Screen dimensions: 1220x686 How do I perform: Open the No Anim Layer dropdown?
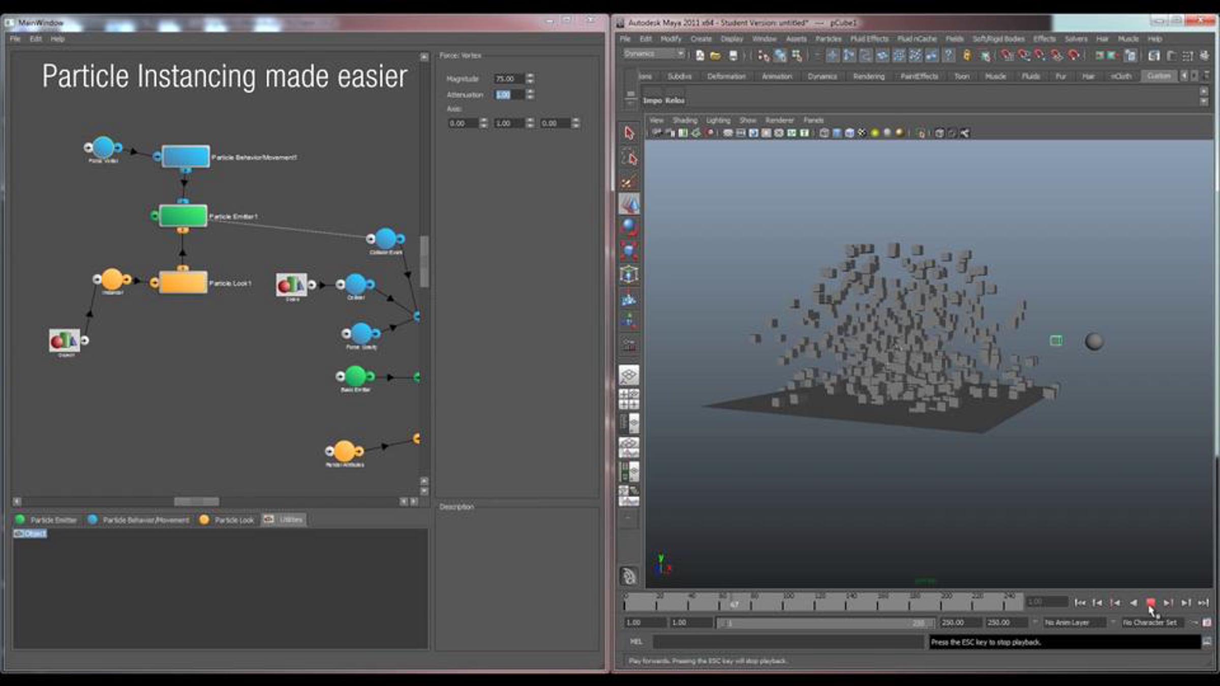tap(1075, 622)
